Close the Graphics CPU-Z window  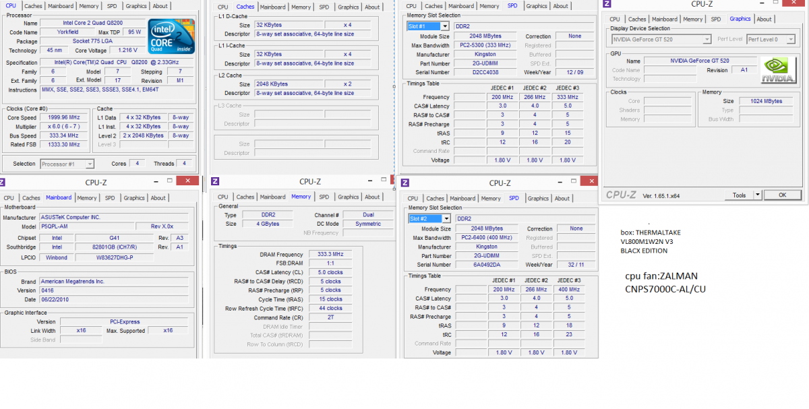coord(795,3)
